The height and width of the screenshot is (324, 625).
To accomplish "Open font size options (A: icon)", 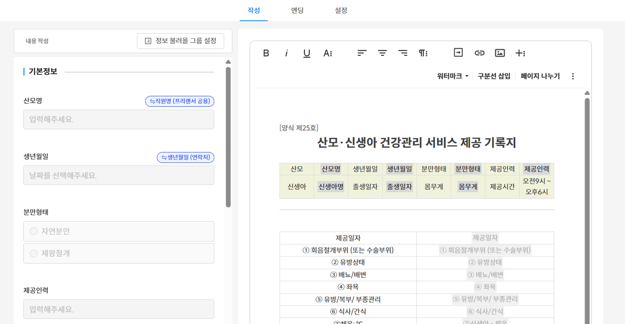I will pyautogui.click(x=327, y=53).
